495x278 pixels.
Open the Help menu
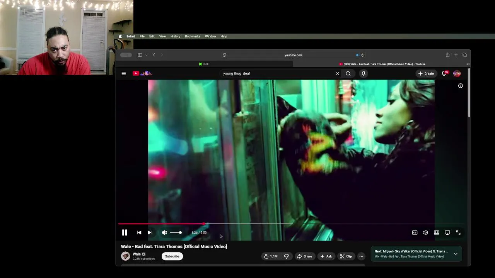point(224,36)
